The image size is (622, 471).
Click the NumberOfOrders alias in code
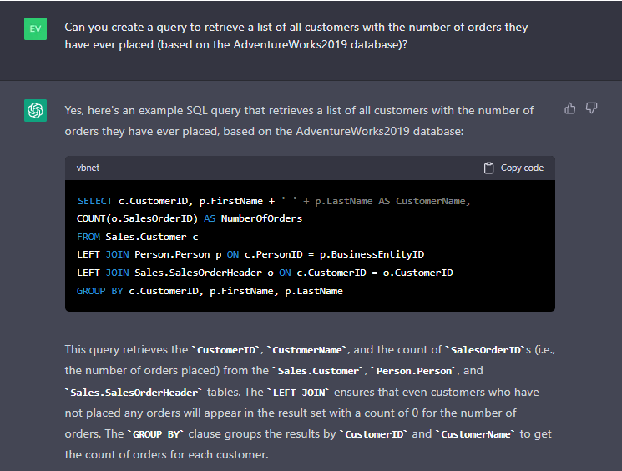pos(261,218)
